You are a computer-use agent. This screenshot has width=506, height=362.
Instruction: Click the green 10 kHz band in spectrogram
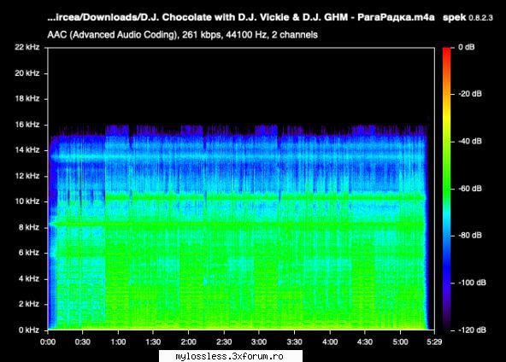265,196
